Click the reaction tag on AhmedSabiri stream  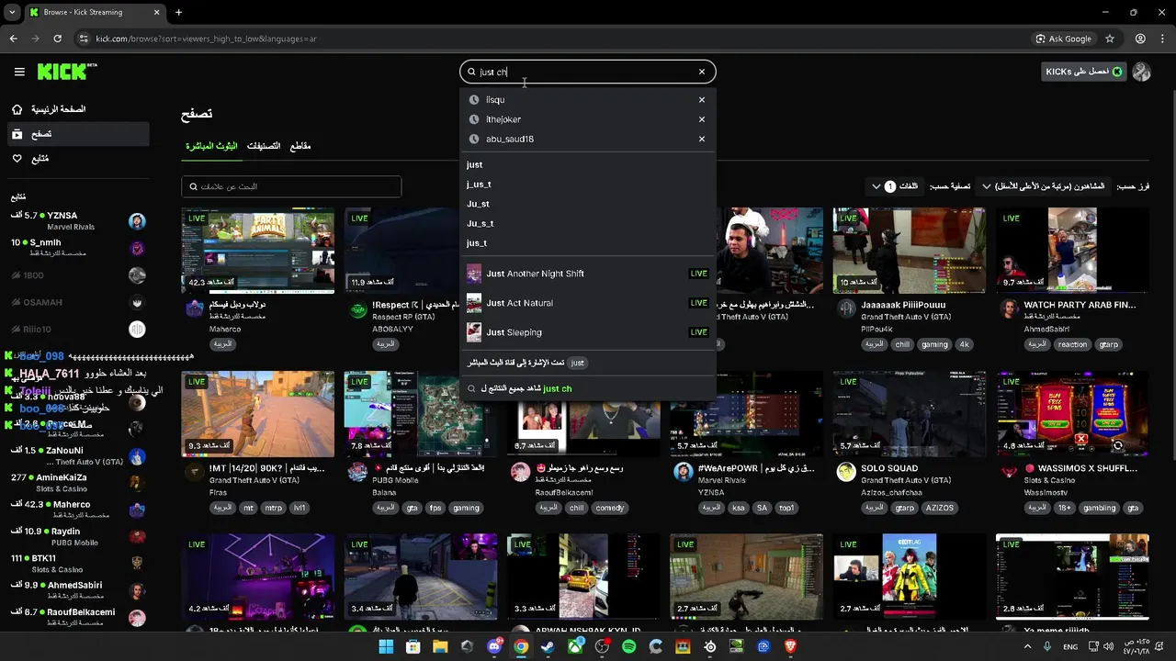point(1072,344)
